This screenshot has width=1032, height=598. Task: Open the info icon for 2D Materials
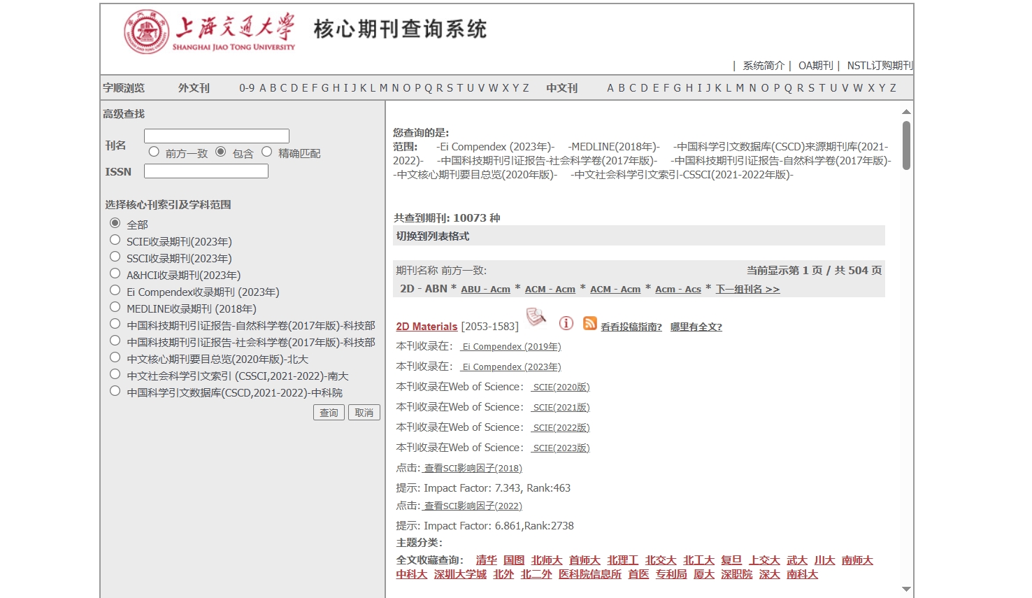[566, 323]
